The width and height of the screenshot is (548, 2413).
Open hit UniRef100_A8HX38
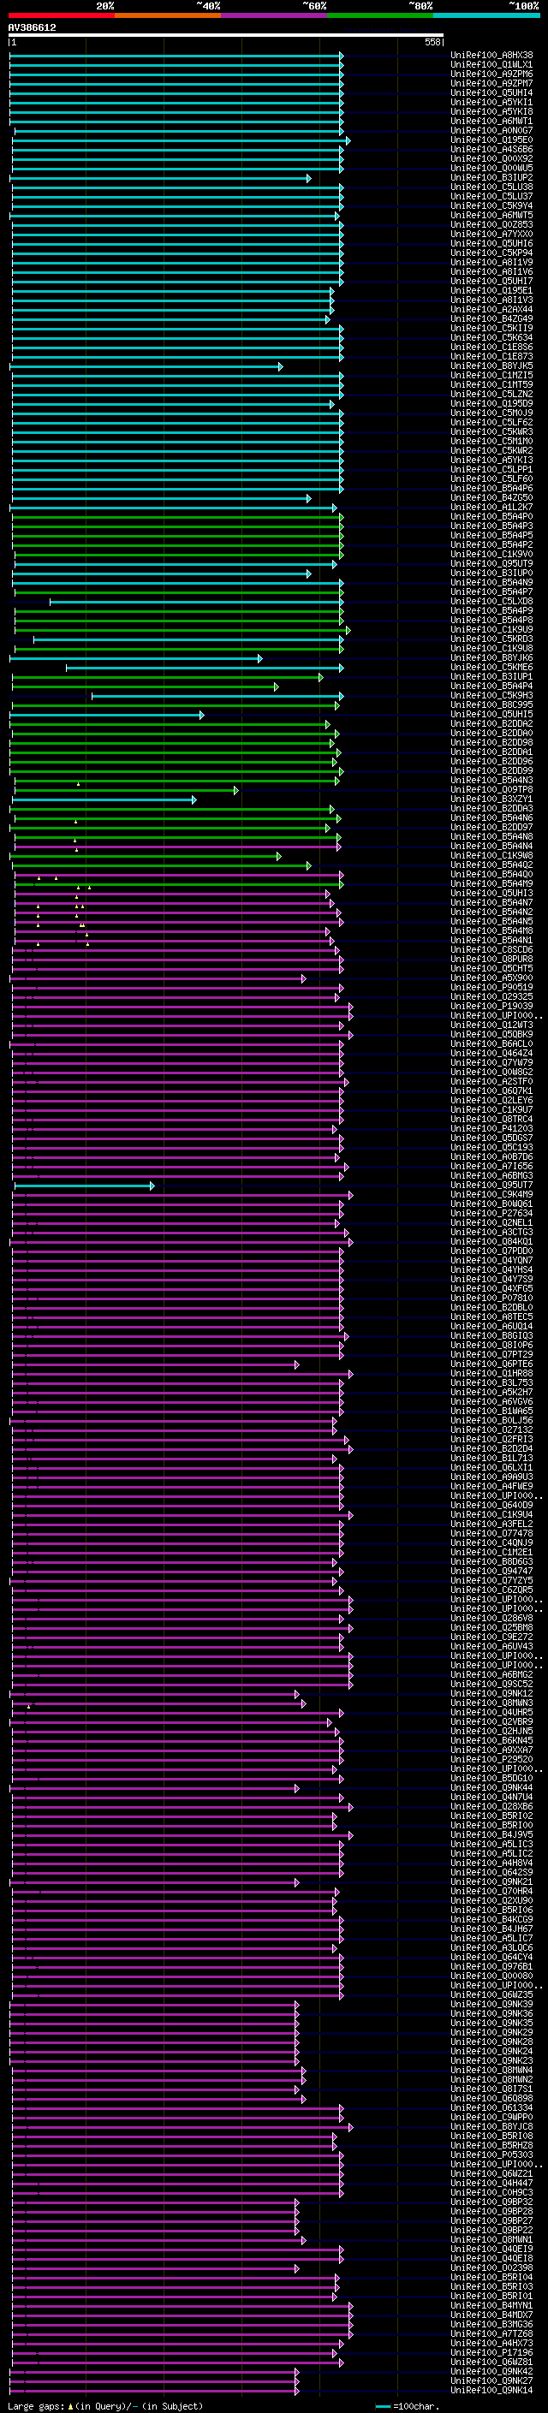[491, 56]
